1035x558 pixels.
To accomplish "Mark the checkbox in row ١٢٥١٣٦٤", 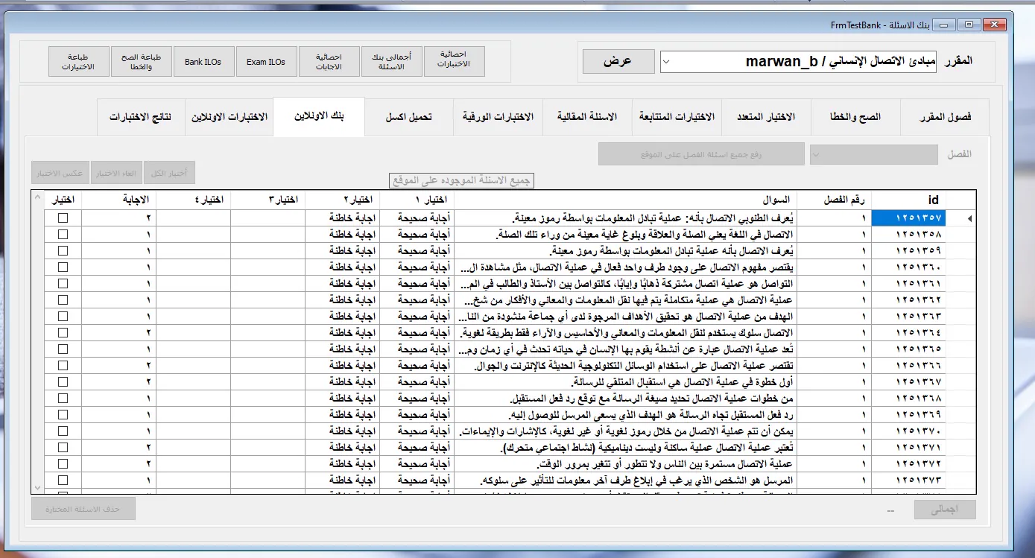I will pyautogui.click(x=63, y=332).
